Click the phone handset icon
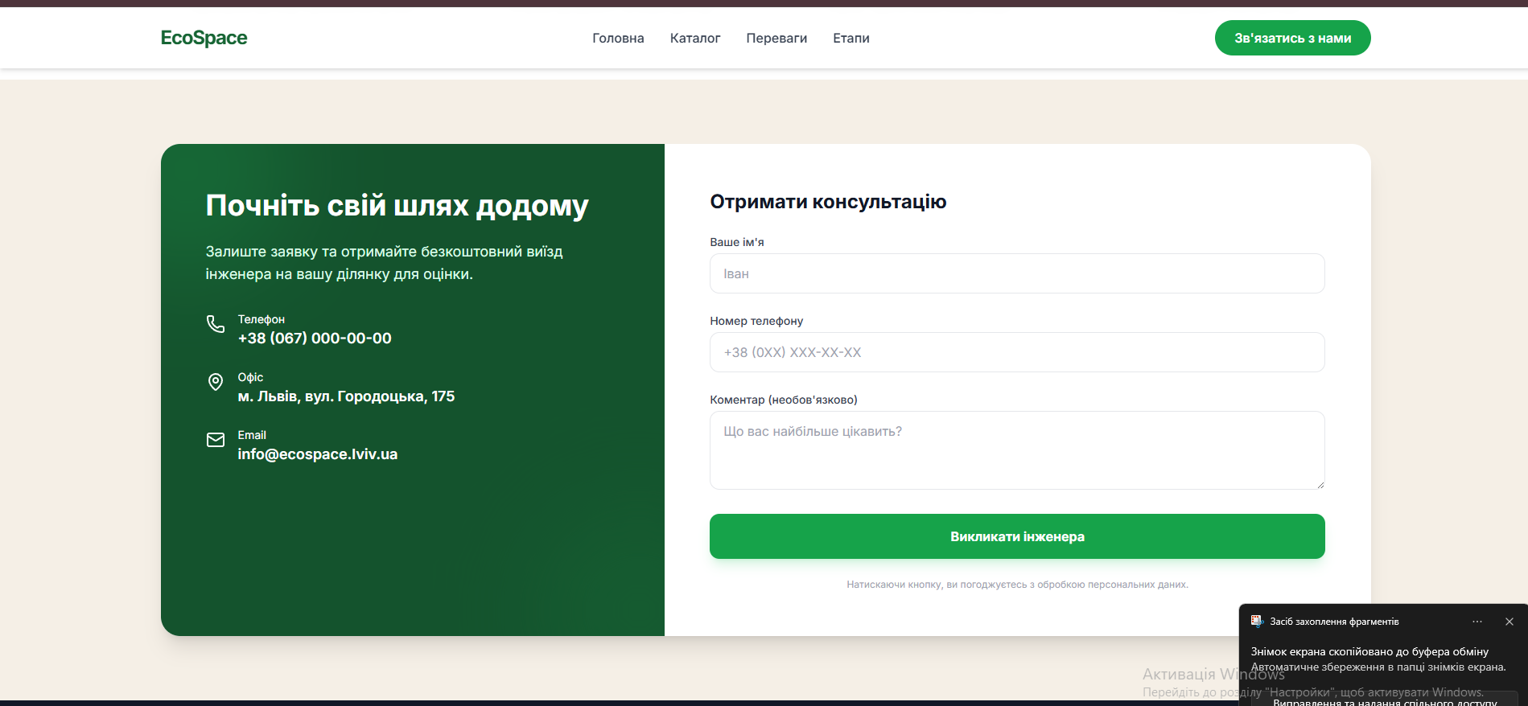 (216, 324)
